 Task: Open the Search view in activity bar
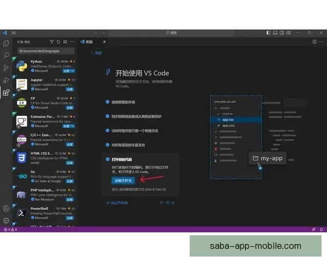[x=6, y=56]
